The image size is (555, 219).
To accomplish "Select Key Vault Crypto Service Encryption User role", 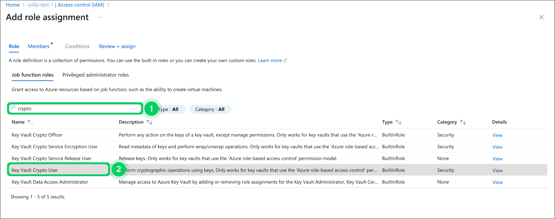I will 55,147.
